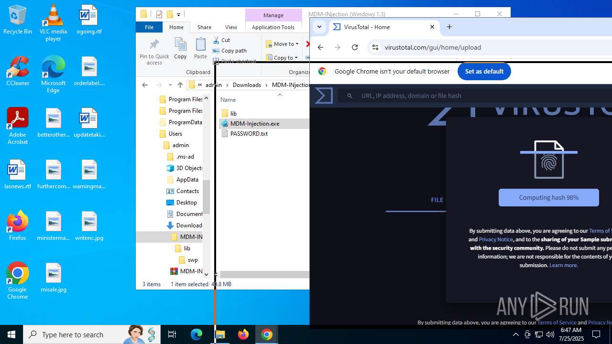Open CCleaner desktop shortcut
This screenshot has width=612, height=344.
tap(18, 72)
